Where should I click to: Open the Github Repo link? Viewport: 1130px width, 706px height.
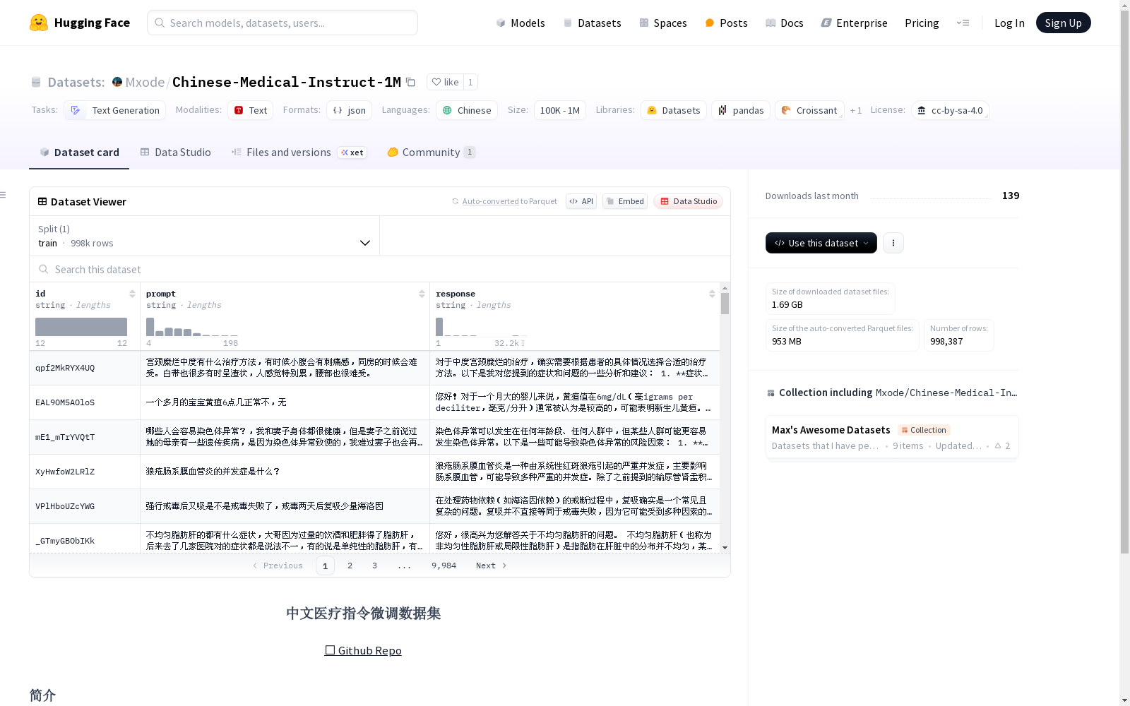click(x=363, y=650)
